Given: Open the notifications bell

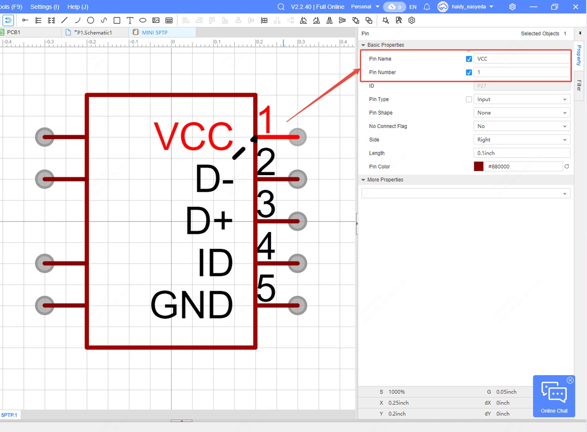Looking at the screenshot, I should point(426,7).
